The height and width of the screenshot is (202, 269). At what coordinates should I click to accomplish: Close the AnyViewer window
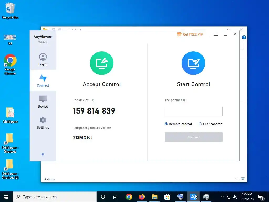[x=235, y=34]
